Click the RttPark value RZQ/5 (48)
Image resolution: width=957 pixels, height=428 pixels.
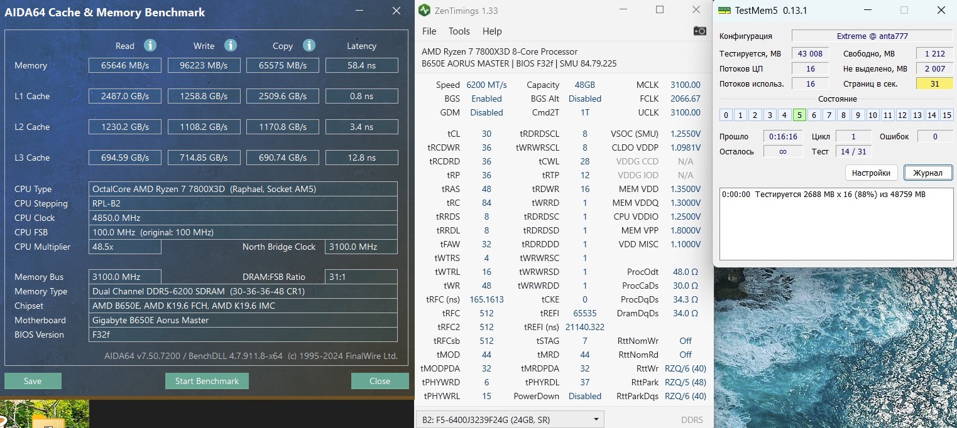pyautogui.click(x=686, y=382)
